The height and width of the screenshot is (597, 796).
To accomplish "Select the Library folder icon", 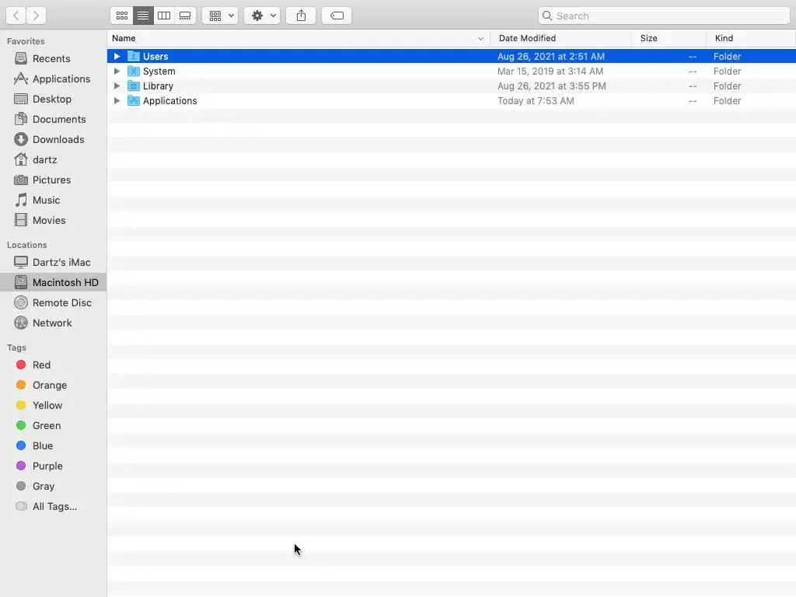I will 134,86.
